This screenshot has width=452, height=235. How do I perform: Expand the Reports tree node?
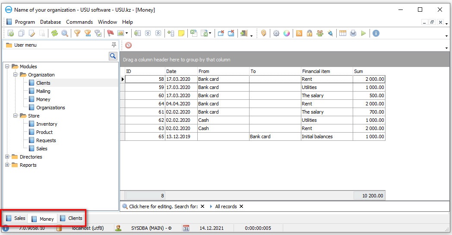pos(7,165)
